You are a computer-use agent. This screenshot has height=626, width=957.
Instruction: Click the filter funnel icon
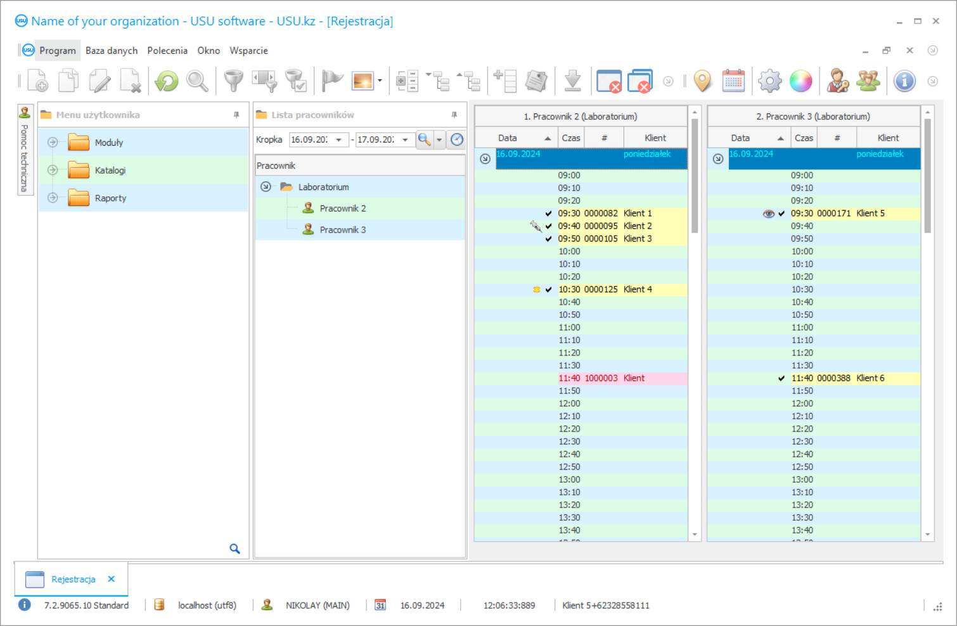(x=234, y=81)
